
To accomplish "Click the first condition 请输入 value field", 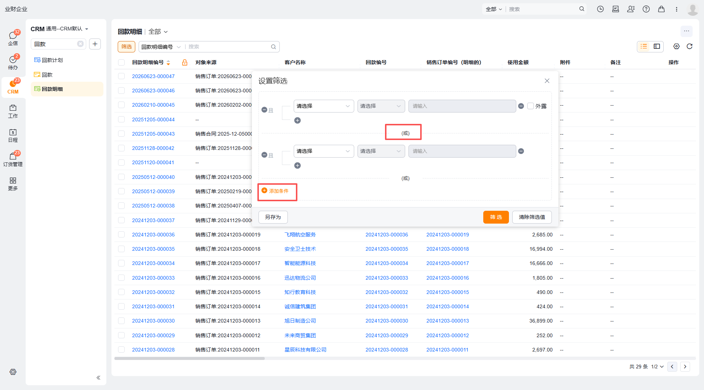I will (462, 106).
